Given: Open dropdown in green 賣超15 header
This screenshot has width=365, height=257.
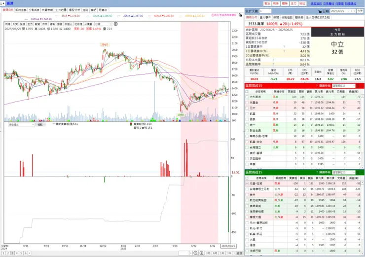Looking at the screenshot, I should (343, 172).
